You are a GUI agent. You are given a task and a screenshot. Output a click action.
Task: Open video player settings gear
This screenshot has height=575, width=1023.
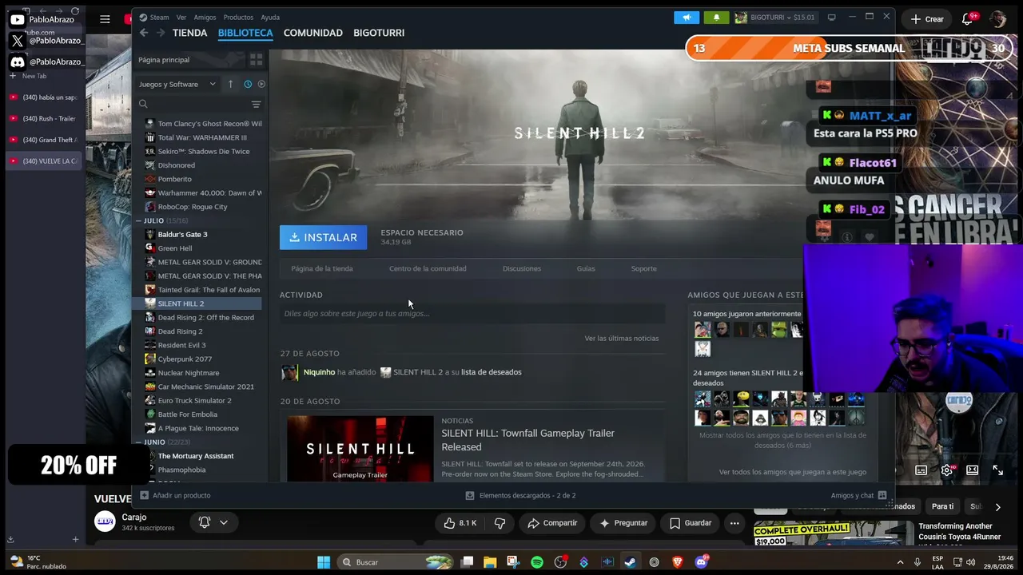point(947,470)
